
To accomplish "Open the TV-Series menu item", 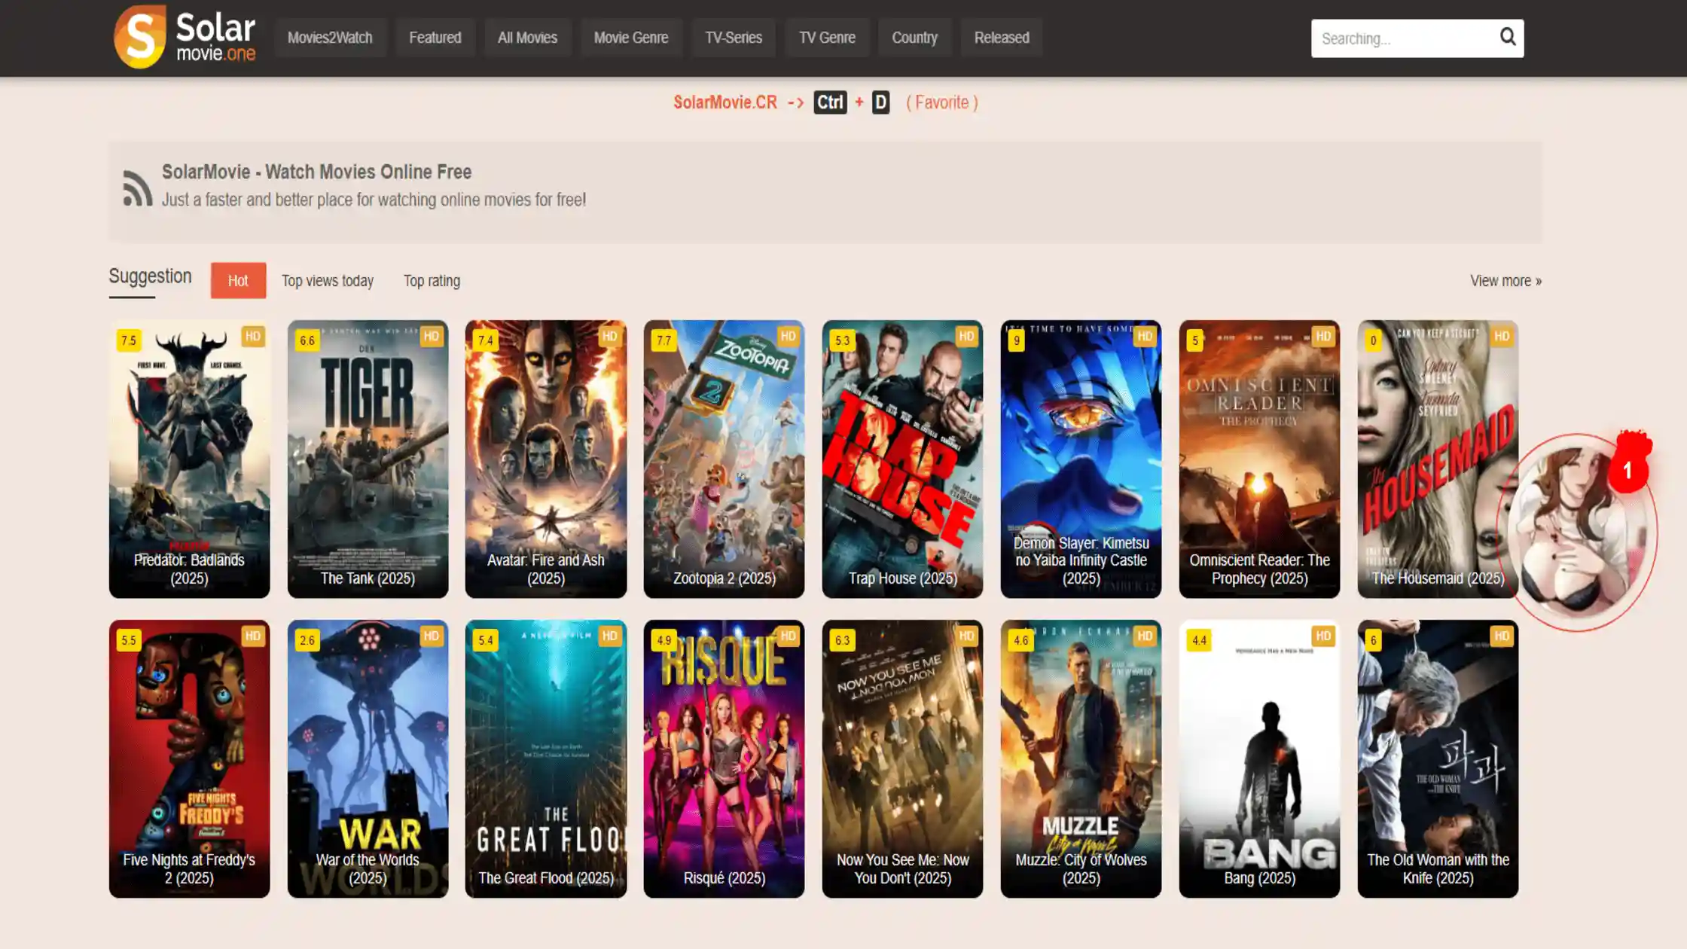I will pyautogui.click(x=733, y=38).
